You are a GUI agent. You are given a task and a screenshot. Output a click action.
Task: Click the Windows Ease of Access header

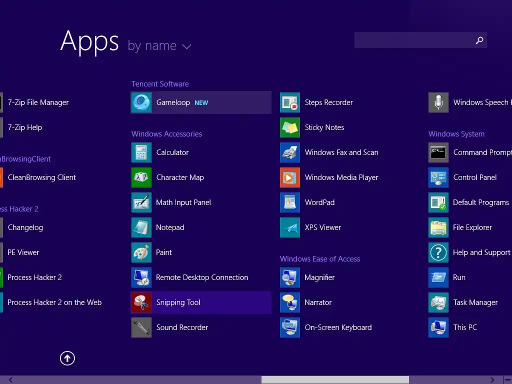[x=320, y=259]
